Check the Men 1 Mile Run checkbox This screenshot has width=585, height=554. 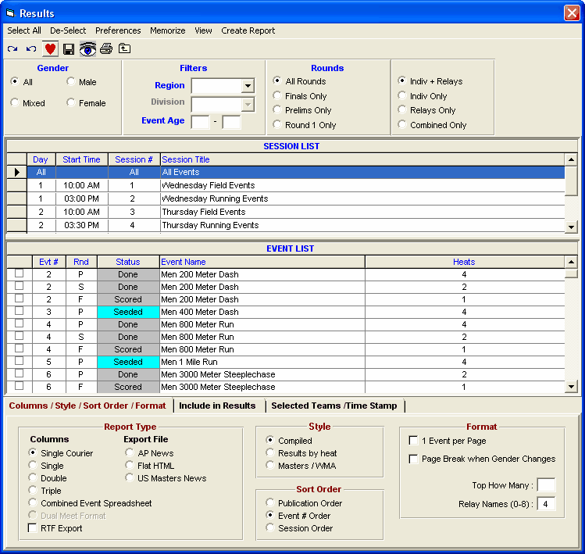[19, 361]
